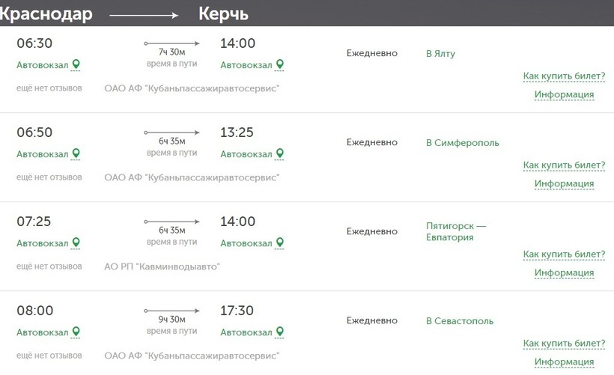This screenshot has width=614, height=375.
Task: Click departure map pin for 06:30 bus
Action: [76, 65]
